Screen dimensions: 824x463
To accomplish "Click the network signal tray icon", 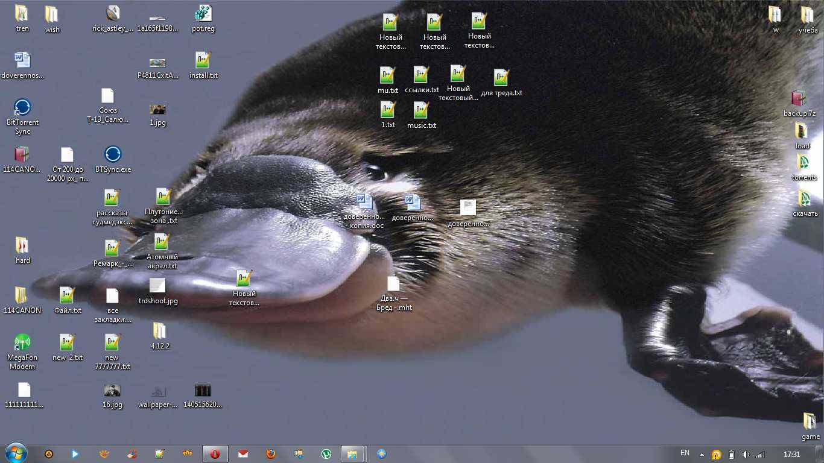I will coord(760,455).
